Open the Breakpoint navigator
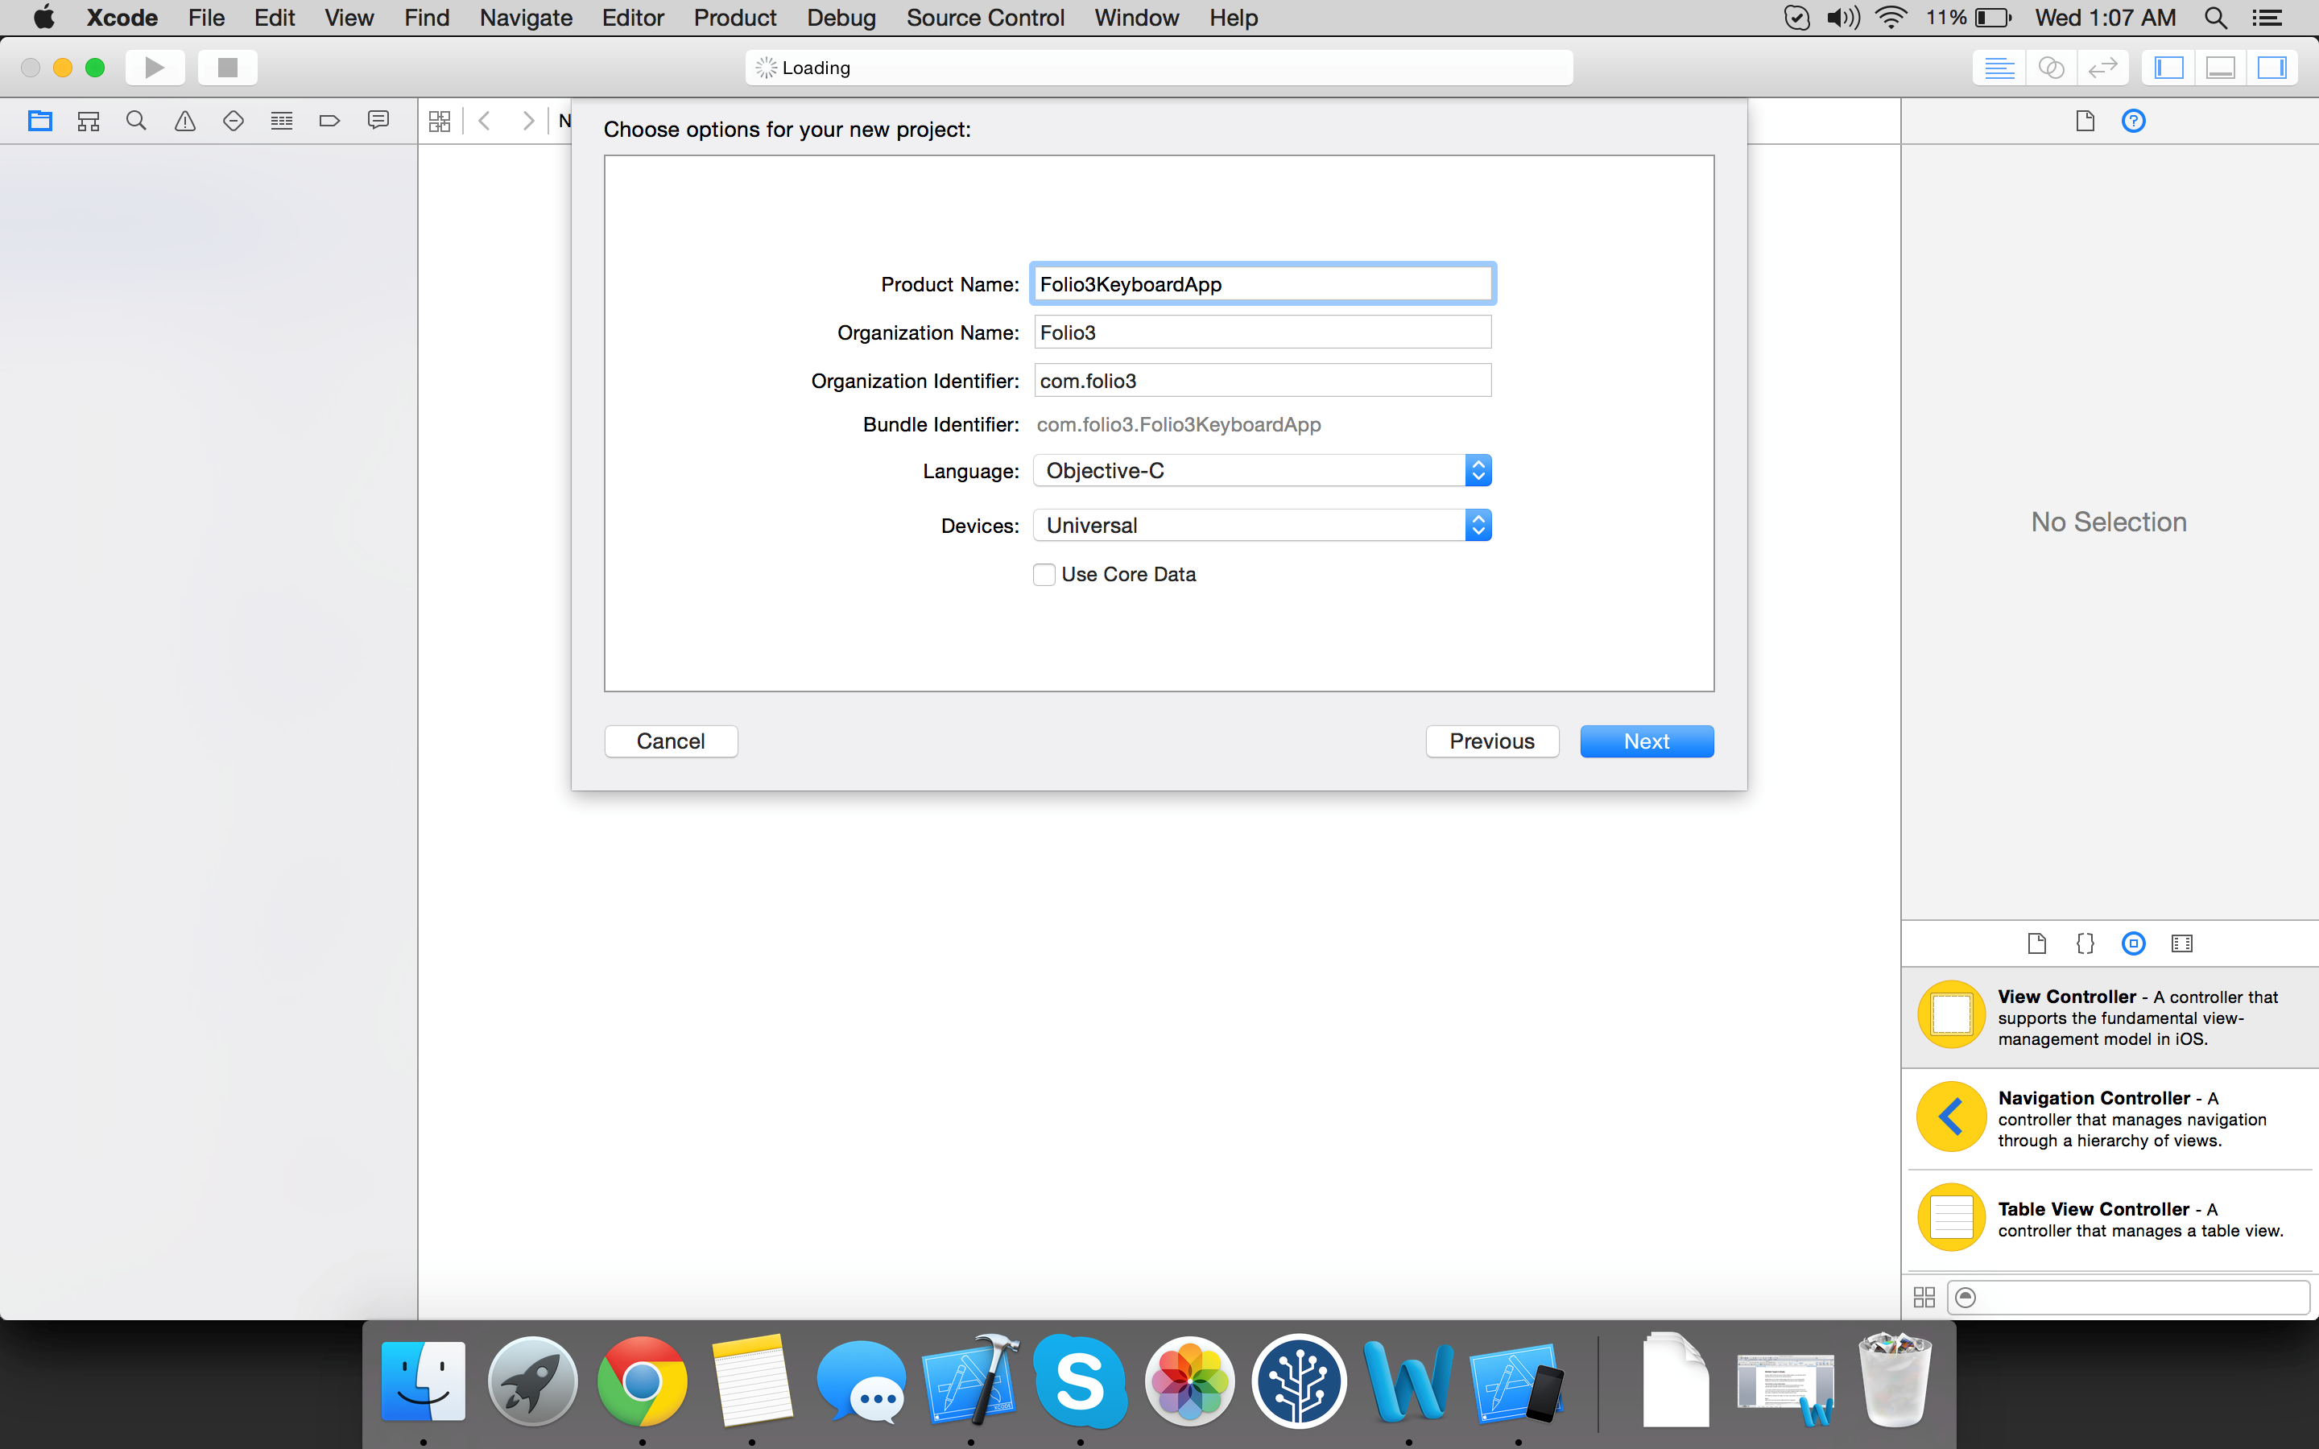This screenshot has width=2319, height=1449. (x=329, y=120)
